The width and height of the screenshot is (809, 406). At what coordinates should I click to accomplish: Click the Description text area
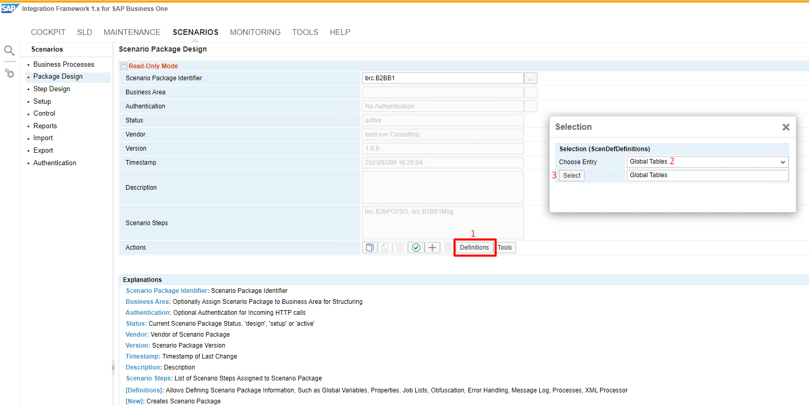[443, 188]
